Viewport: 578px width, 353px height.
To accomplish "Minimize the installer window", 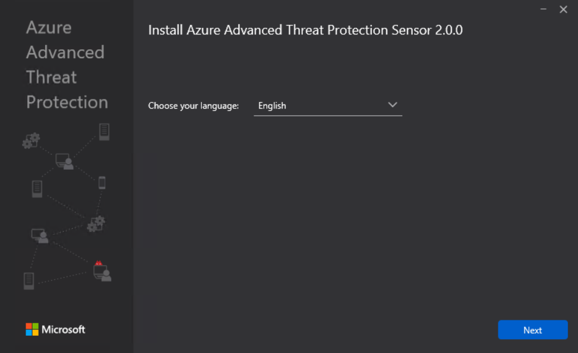I will [544, 9].
